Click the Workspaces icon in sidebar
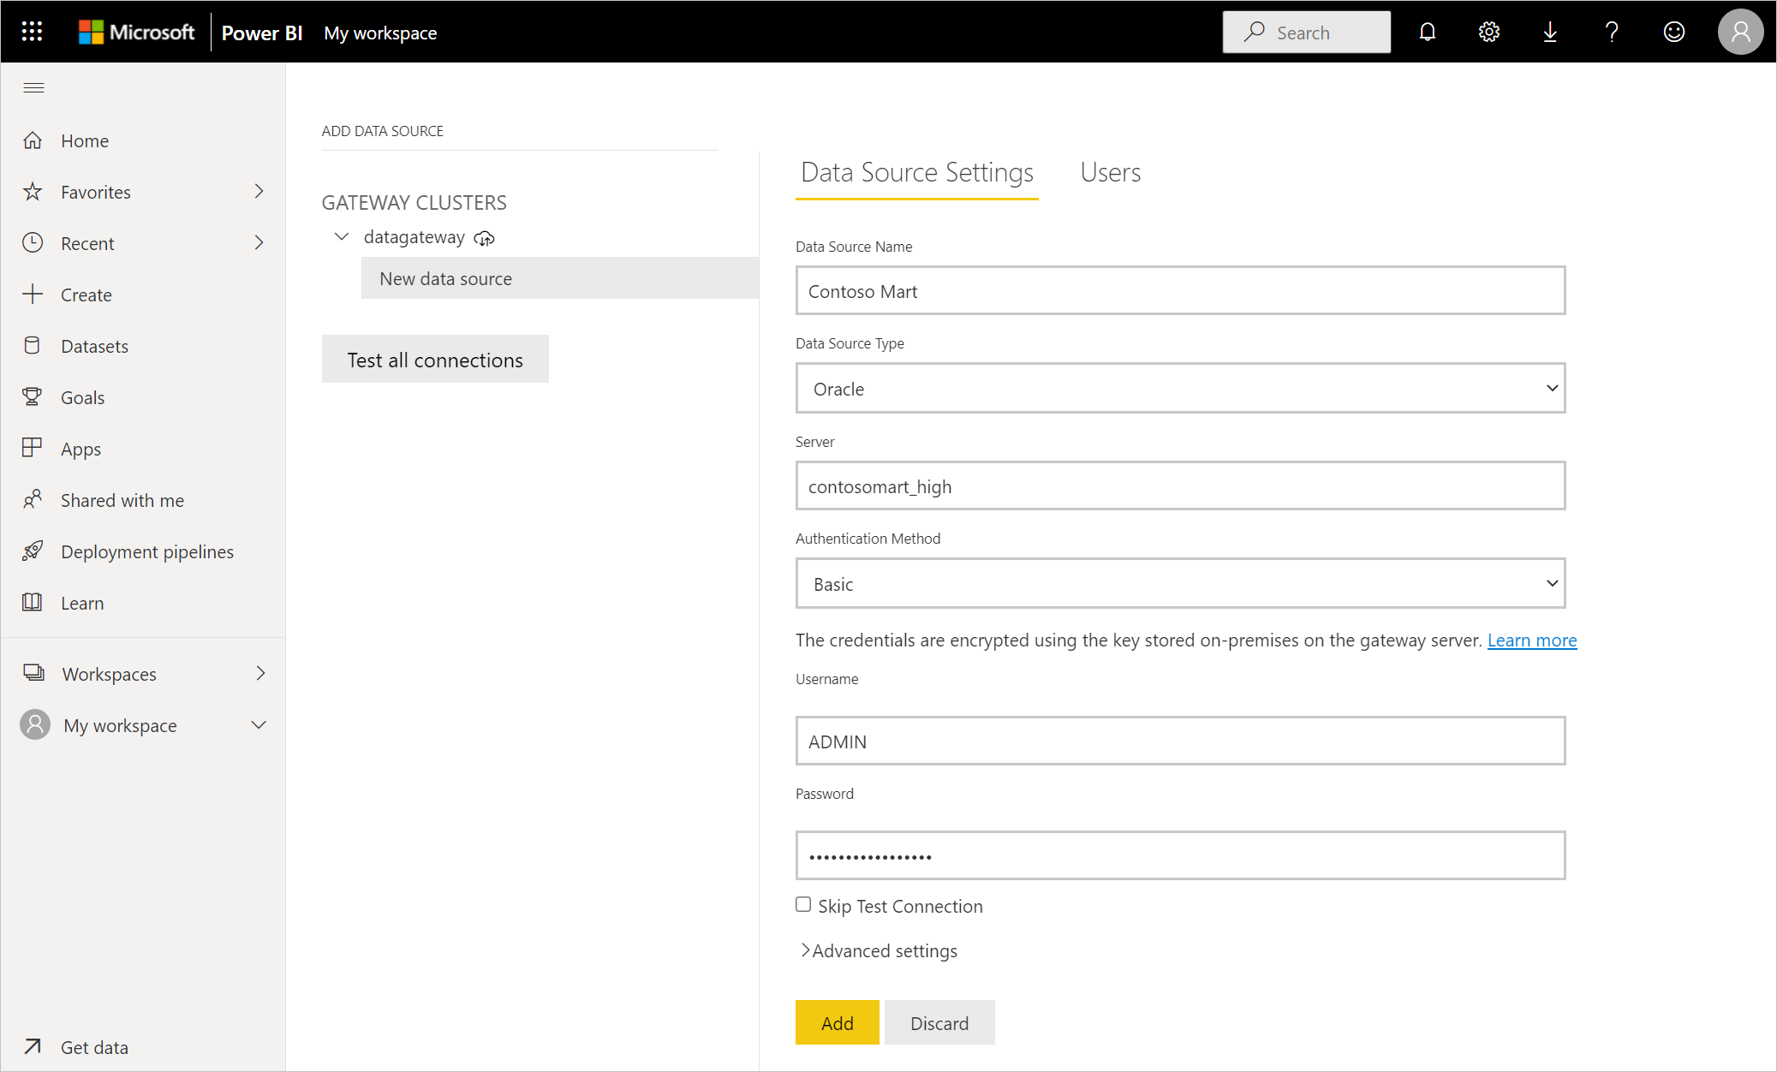The height and width of the screenshot is (1072, 1777). (34, 672)
